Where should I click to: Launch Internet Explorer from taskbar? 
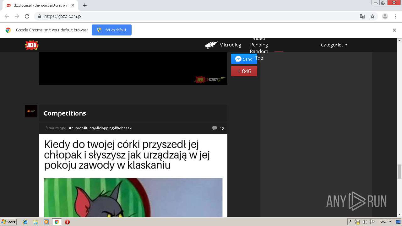[25, 222]
